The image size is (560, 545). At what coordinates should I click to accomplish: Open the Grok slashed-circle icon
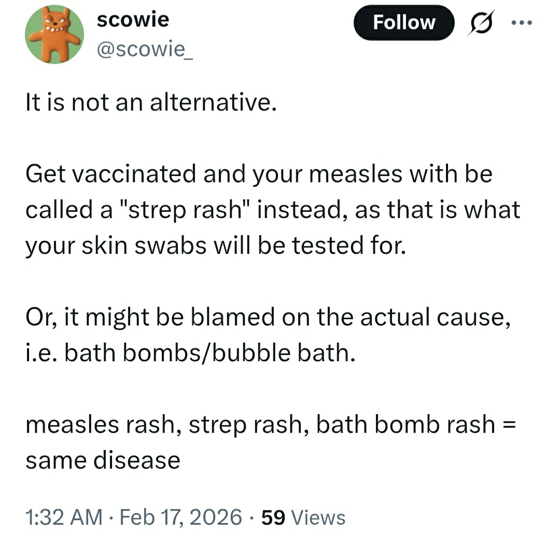[481, 23]
